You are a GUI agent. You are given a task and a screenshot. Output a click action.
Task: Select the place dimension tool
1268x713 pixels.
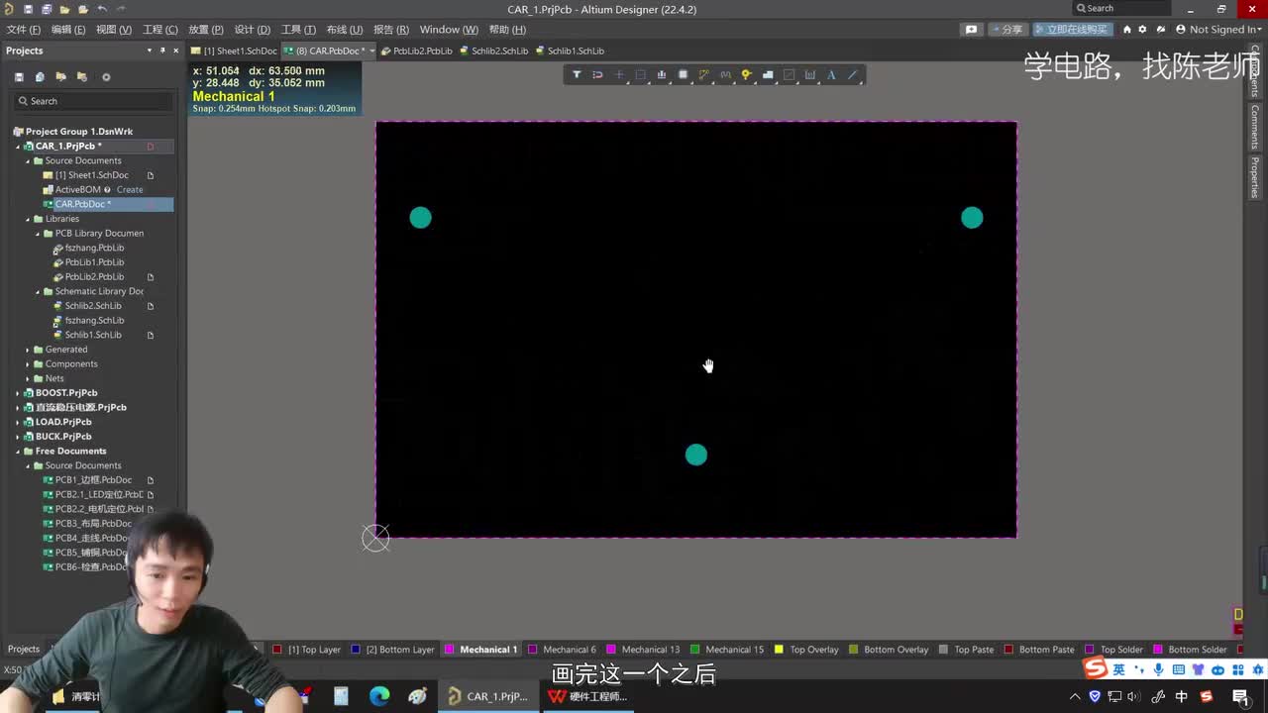coord(810,74)
